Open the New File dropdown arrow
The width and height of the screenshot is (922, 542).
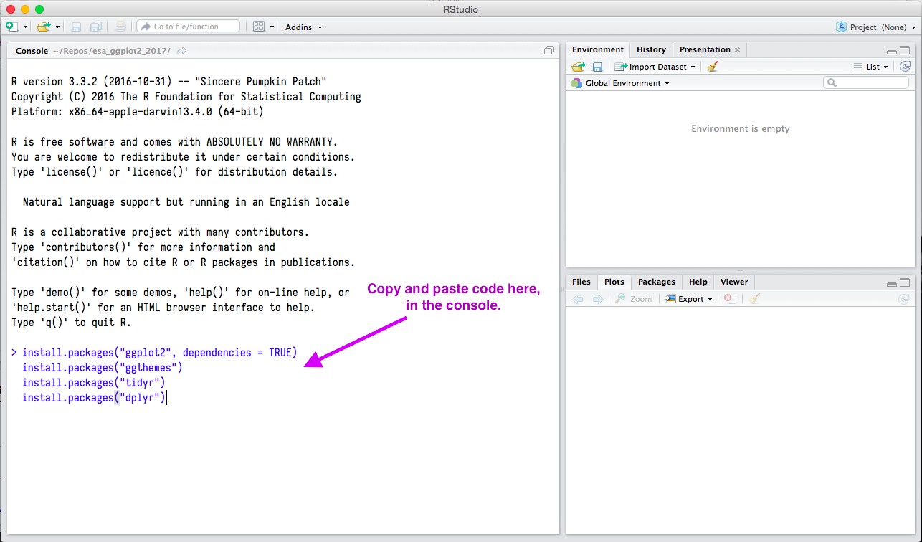pos(25,27)
